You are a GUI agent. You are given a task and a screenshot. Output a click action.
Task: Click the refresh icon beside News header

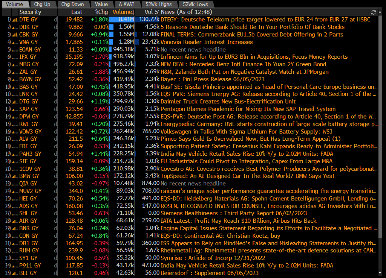pyautogui.click(x=373, y=12)
